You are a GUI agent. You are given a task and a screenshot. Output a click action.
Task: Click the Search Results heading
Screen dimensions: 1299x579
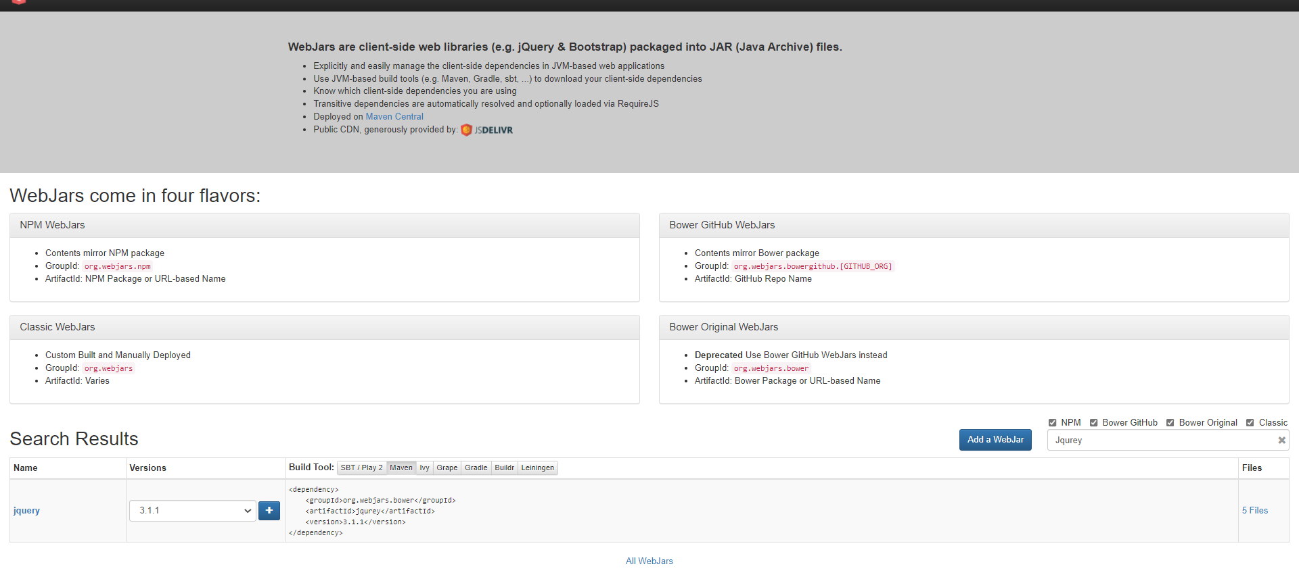[74, 439]
